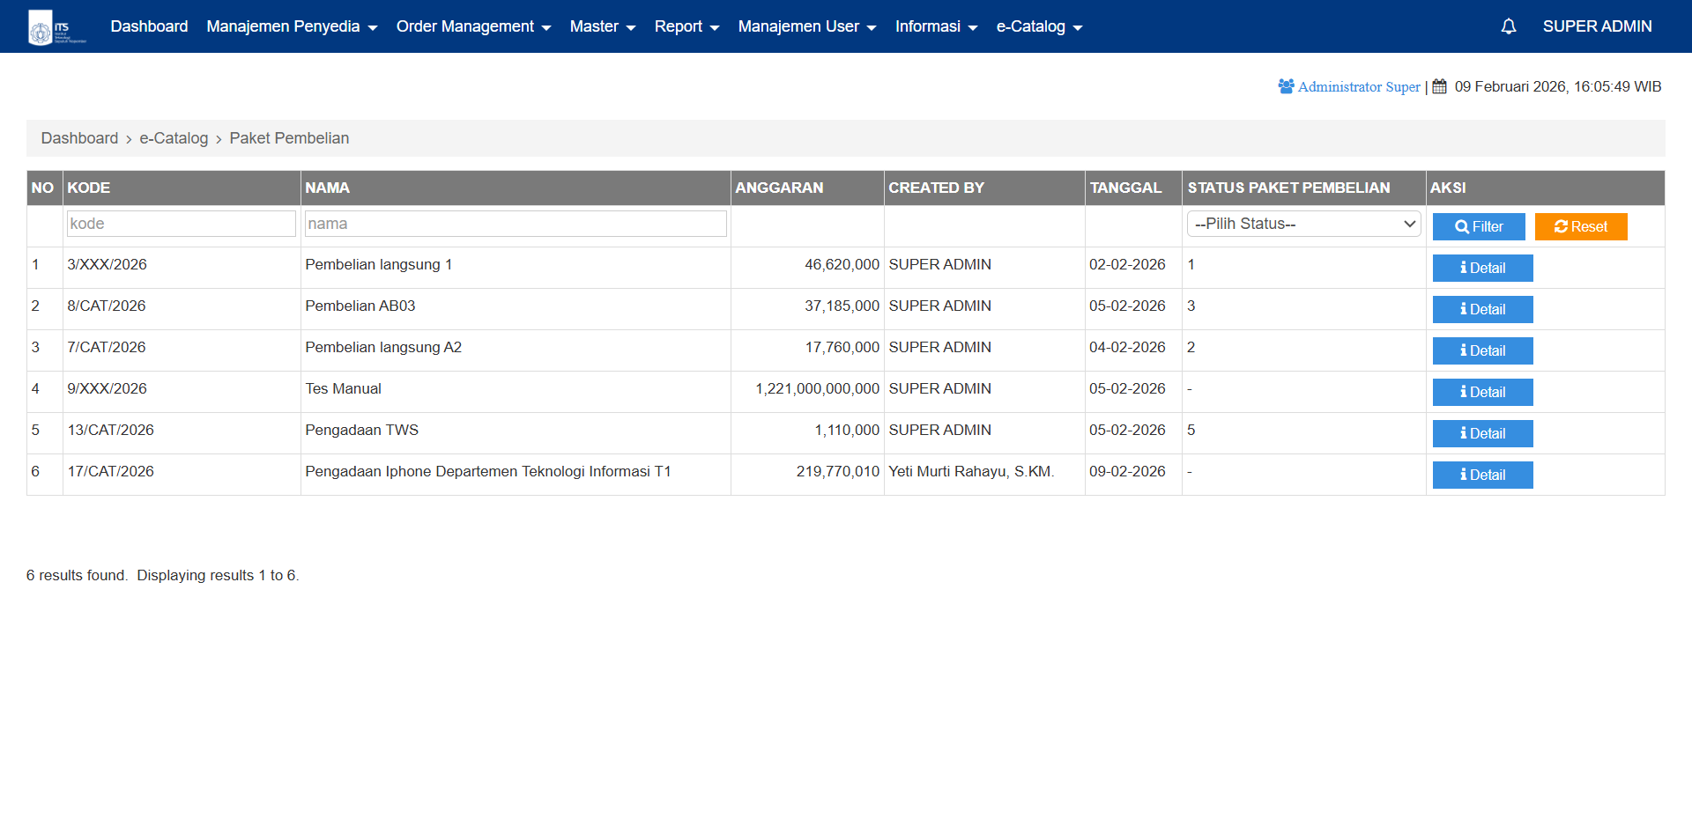
Task: Expand the Manajemen Penyedia menu
Action: click(x=292, y=26)
